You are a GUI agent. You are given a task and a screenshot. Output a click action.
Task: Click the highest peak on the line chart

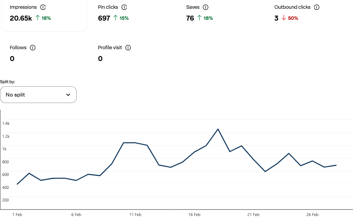tap(218, 129)
